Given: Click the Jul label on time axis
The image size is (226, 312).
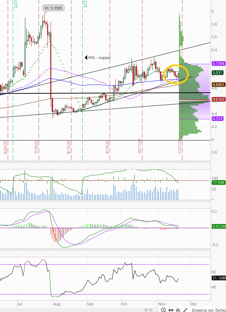Looking at the screenshot, I should pos(20,304).
